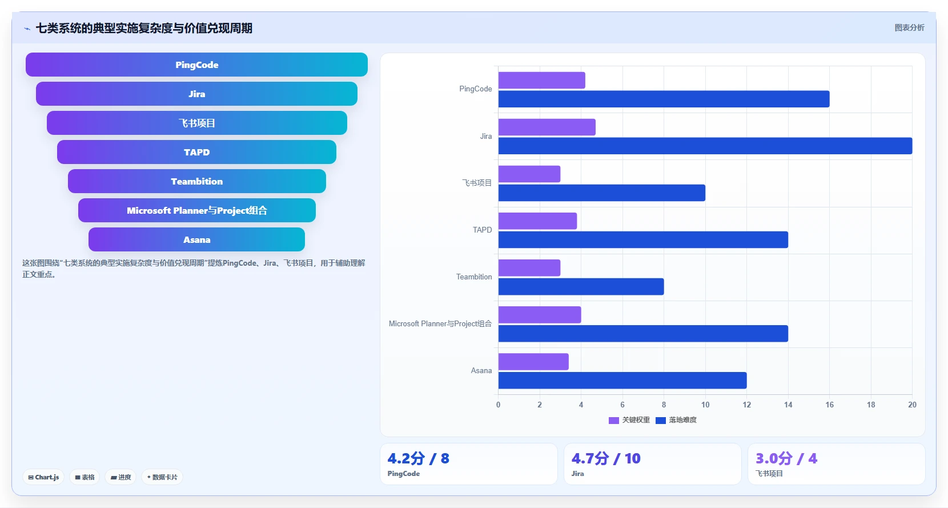Click the small icon before the header title
The width and height of the screenshot is (948, 508).
coord(27,29)
